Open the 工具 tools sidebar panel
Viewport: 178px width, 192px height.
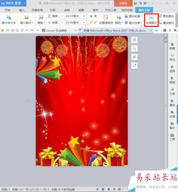[x=172, y=137]
